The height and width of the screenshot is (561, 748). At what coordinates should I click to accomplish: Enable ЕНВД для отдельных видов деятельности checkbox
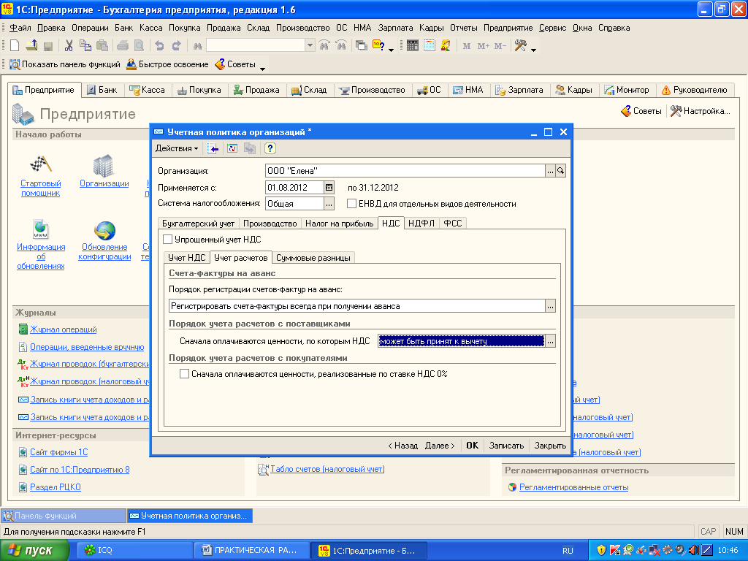pos(351,204)
